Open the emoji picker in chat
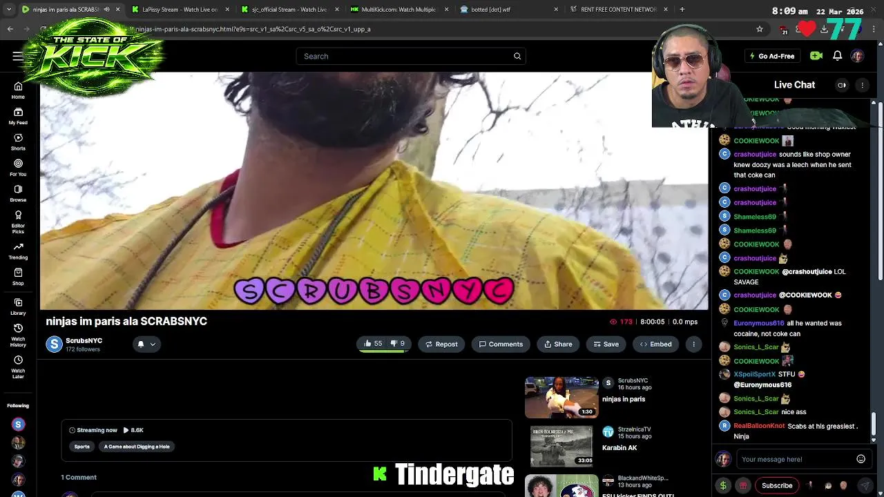The width and height of the screenshot is (884, 497). tap(861, 459)
